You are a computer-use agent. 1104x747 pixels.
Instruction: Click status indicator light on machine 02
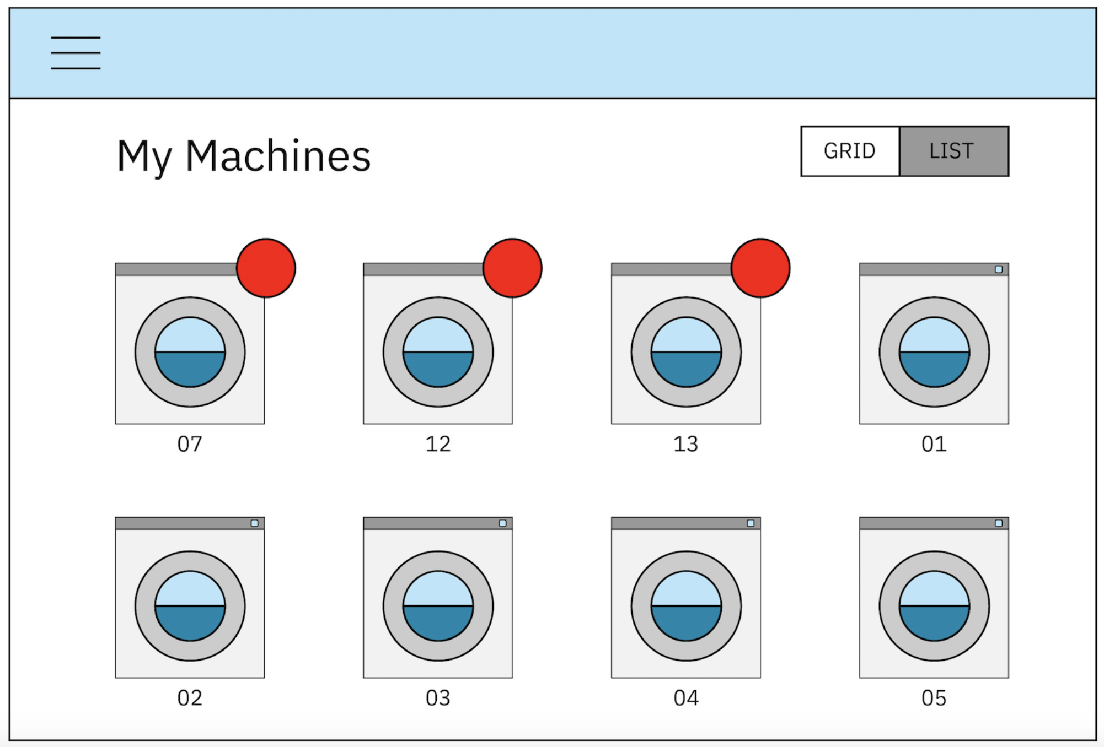[254, 523]
